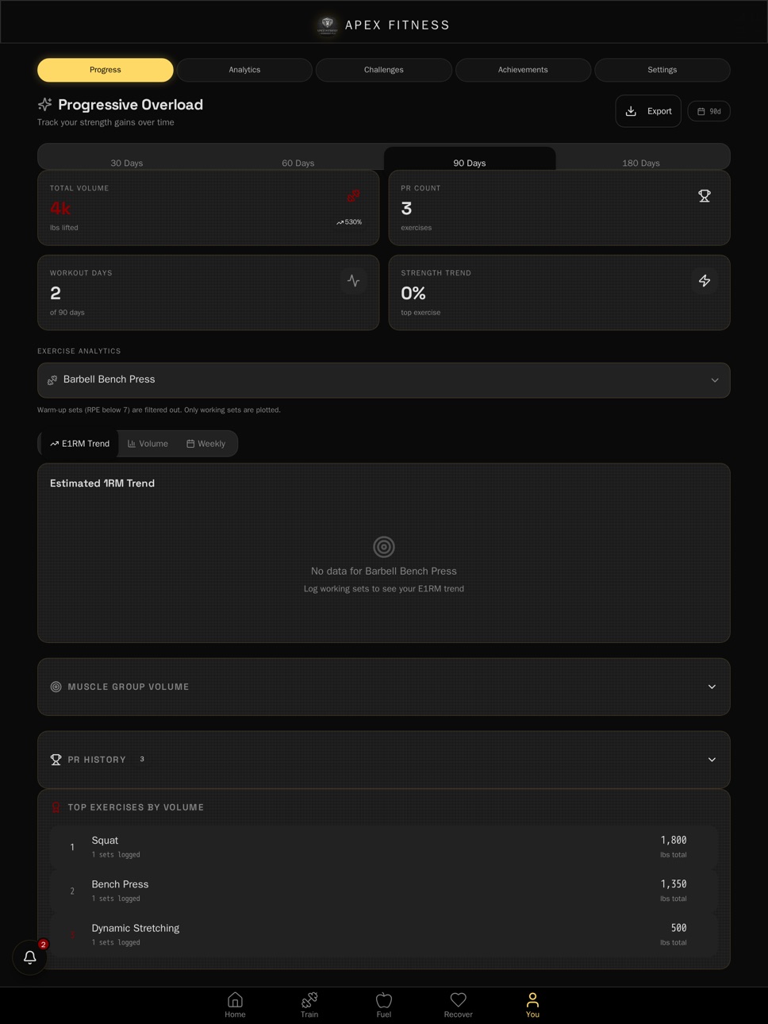
Task: Click the calendar icon in 90d button
Action: (x=701, y=112)
